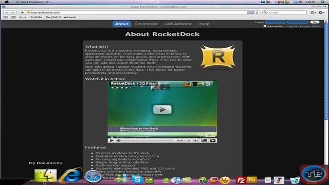Open the gear settings dropdown

tap(321, 12)
